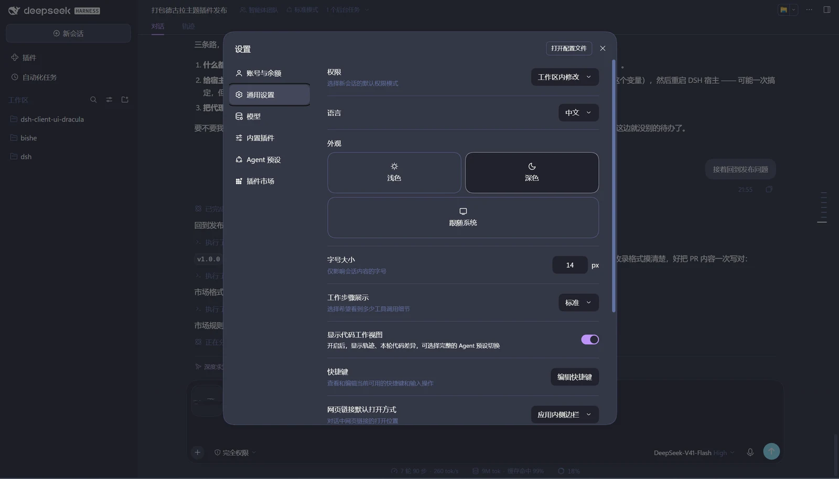
Task: Click the 字号大小 input showing 14
Action: coord(570,265)
